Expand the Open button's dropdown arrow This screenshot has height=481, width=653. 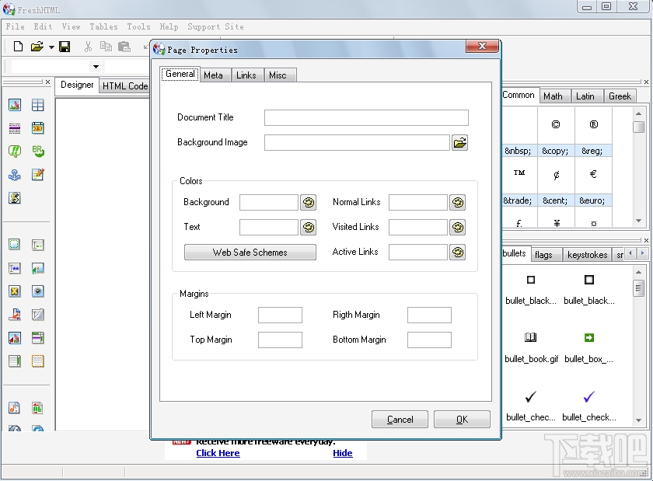tap(51, 47)
